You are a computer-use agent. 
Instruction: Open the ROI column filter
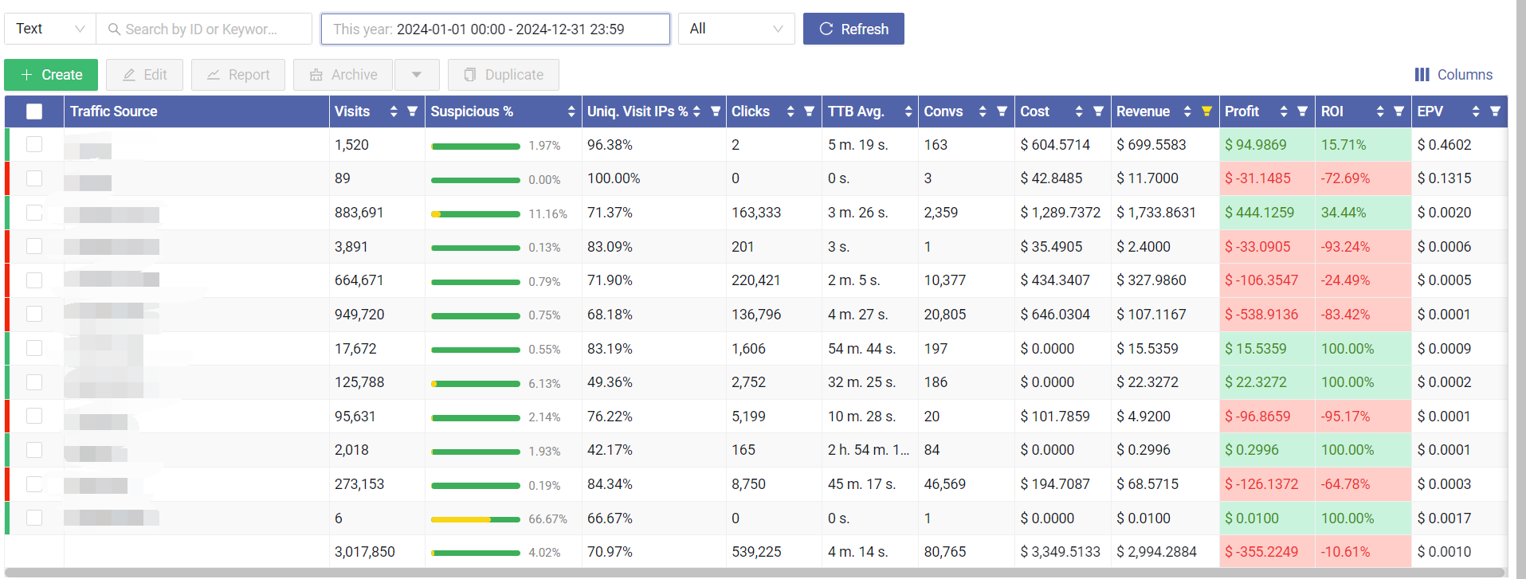1399,111
